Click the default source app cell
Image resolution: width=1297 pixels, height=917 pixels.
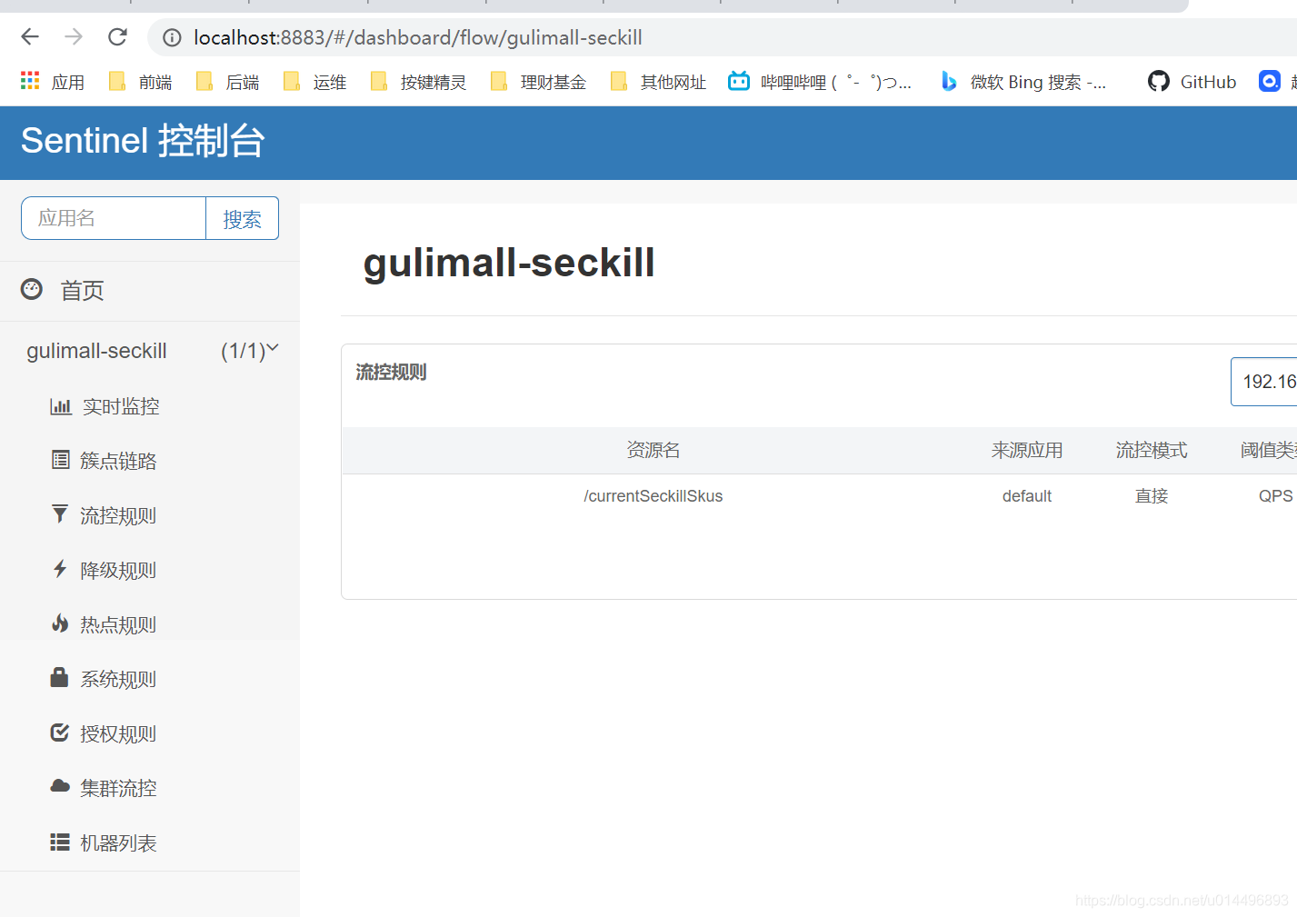point(1027,496)
